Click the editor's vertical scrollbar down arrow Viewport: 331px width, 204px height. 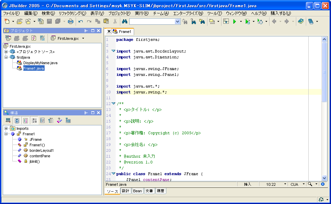point(324,178)
